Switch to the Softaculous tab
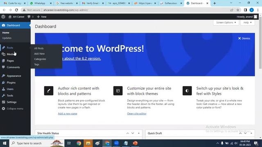 point(171,3)
